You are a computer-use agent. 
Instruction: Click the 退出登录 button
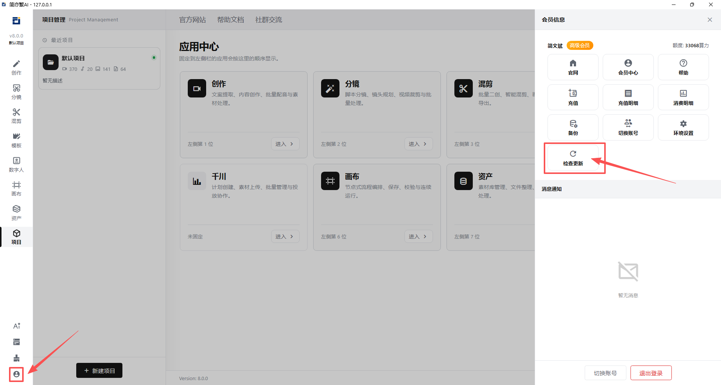651,373
